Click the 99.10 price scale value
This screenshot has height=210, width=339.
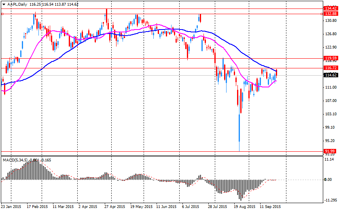331,127
